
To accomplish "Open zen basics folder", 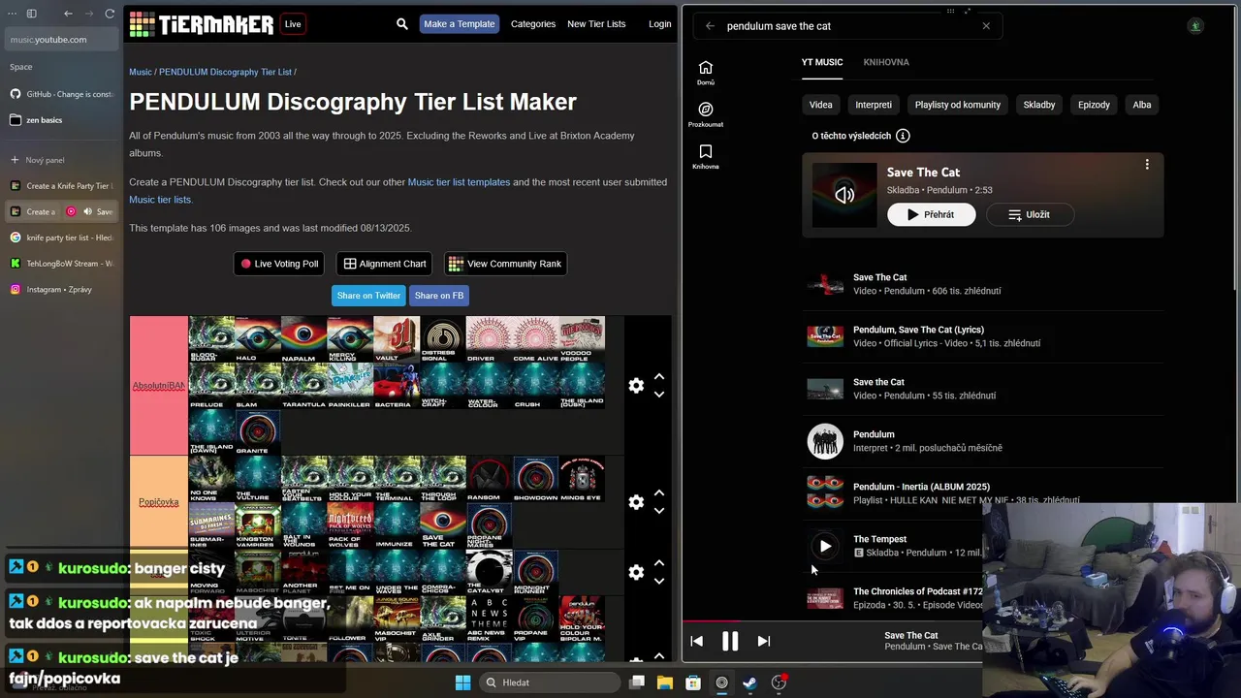I will point(61,120).
